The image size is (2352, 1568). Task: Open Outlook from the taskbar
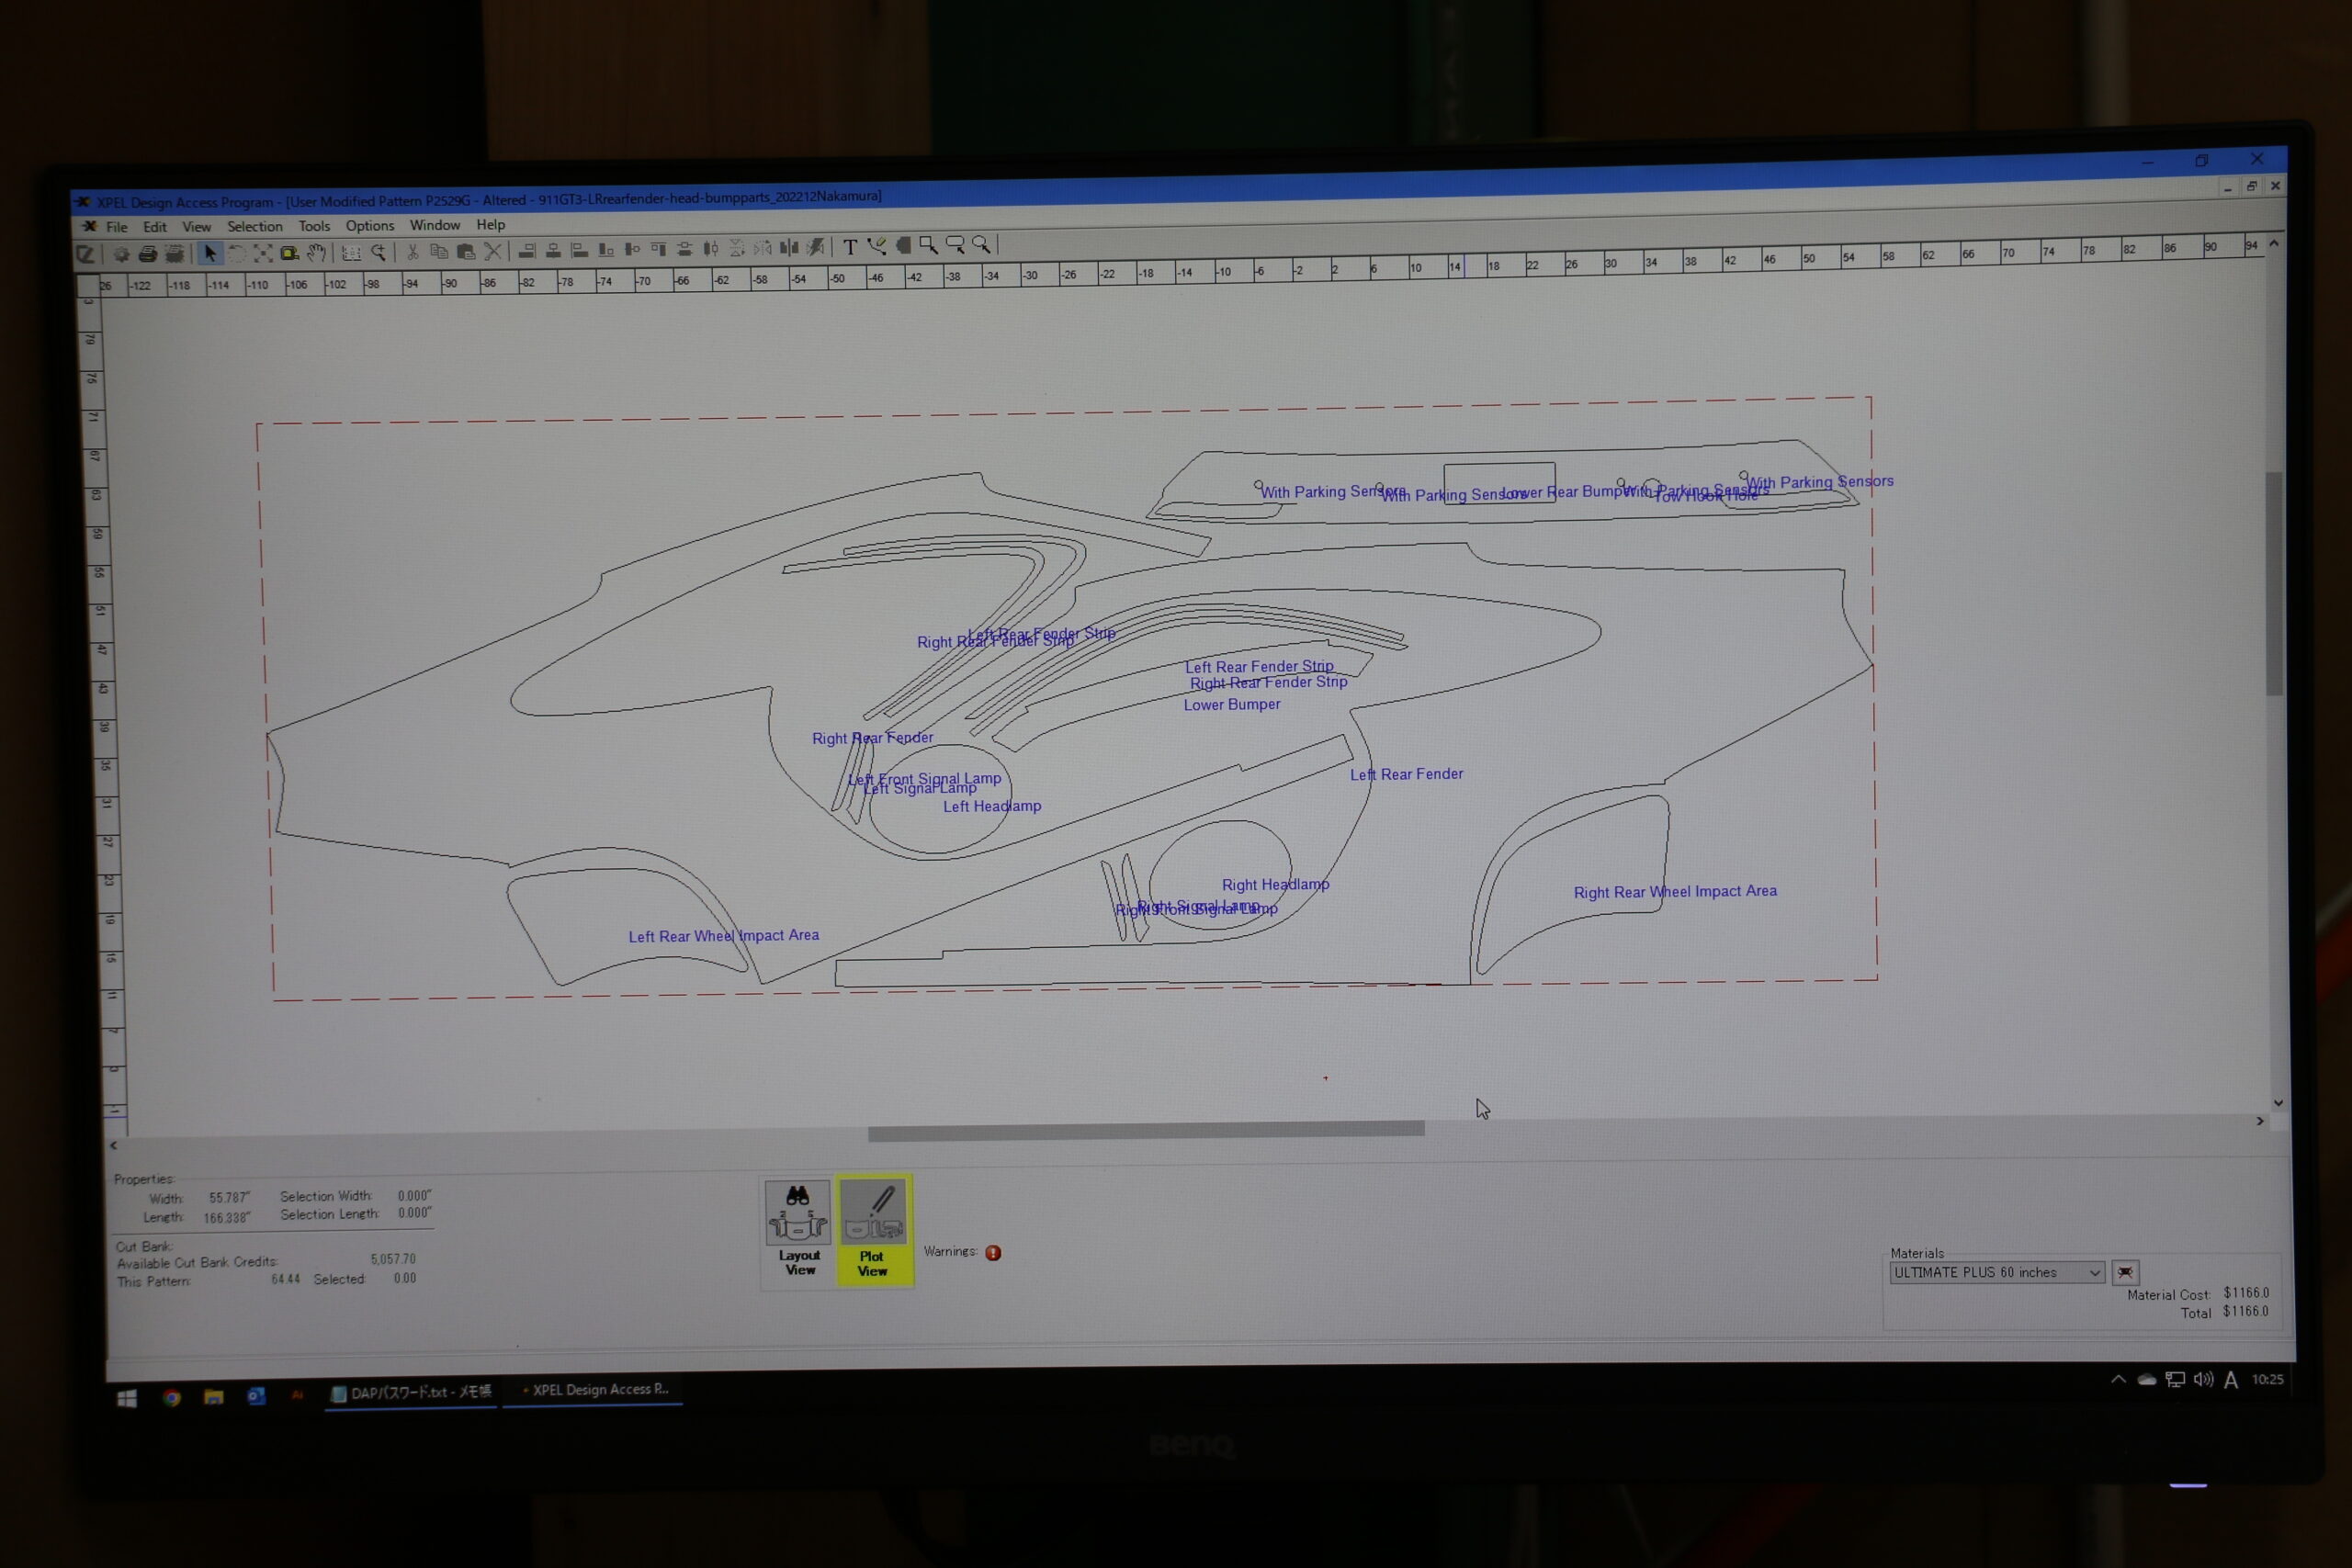point(256,1396)
